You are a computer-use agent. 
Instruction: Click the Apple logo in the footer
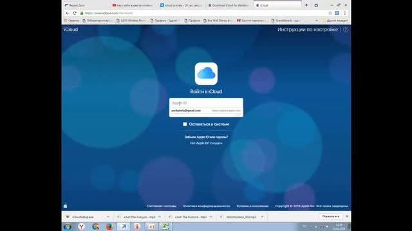tap(66, 206)
